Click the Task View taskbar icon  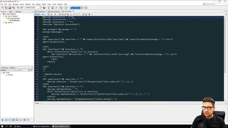[x=11, y=126]
